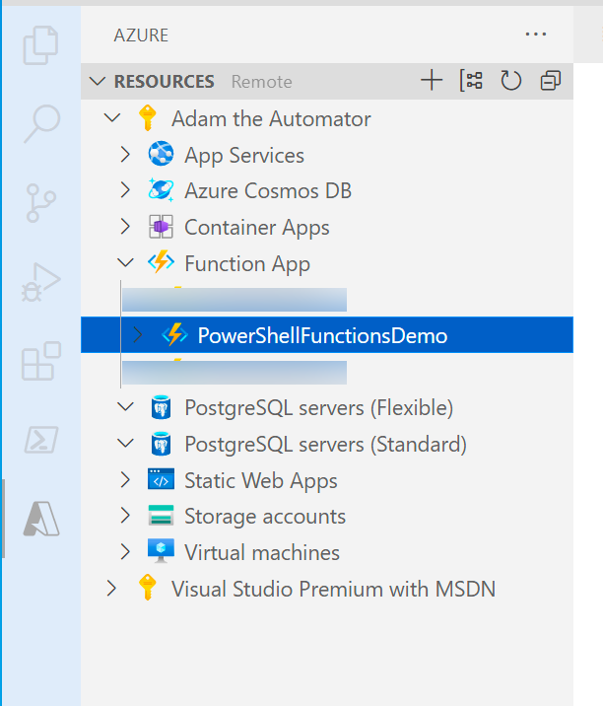Image resolution: width=603 pixels, height=706 pixels.
Task: Select PostgreSQL servers (Standard) label
Action: [x=326, y=445]
